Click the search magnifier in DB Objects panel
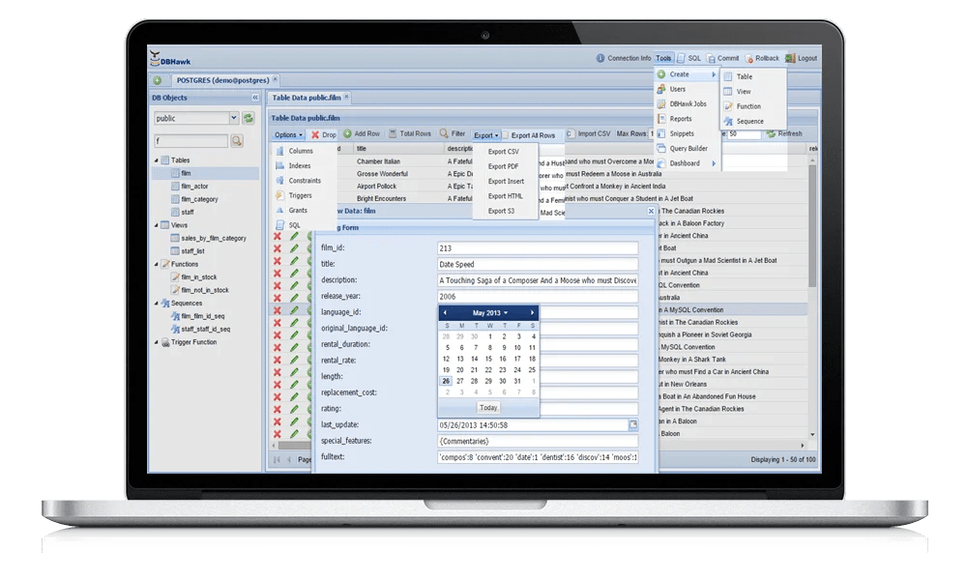 tap(235, 140)
